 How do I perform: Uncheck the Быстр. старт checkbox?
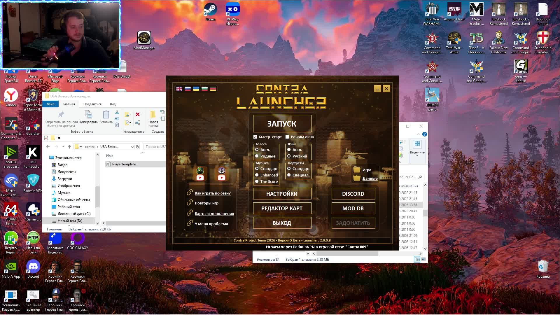255,137
